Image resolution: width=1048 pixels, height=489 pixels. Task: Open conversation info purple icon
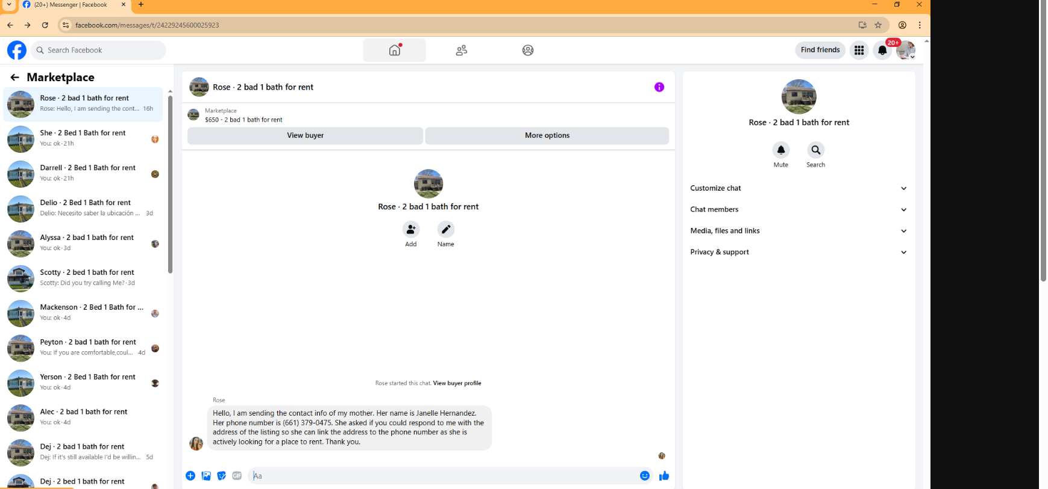tap(659, 87)
